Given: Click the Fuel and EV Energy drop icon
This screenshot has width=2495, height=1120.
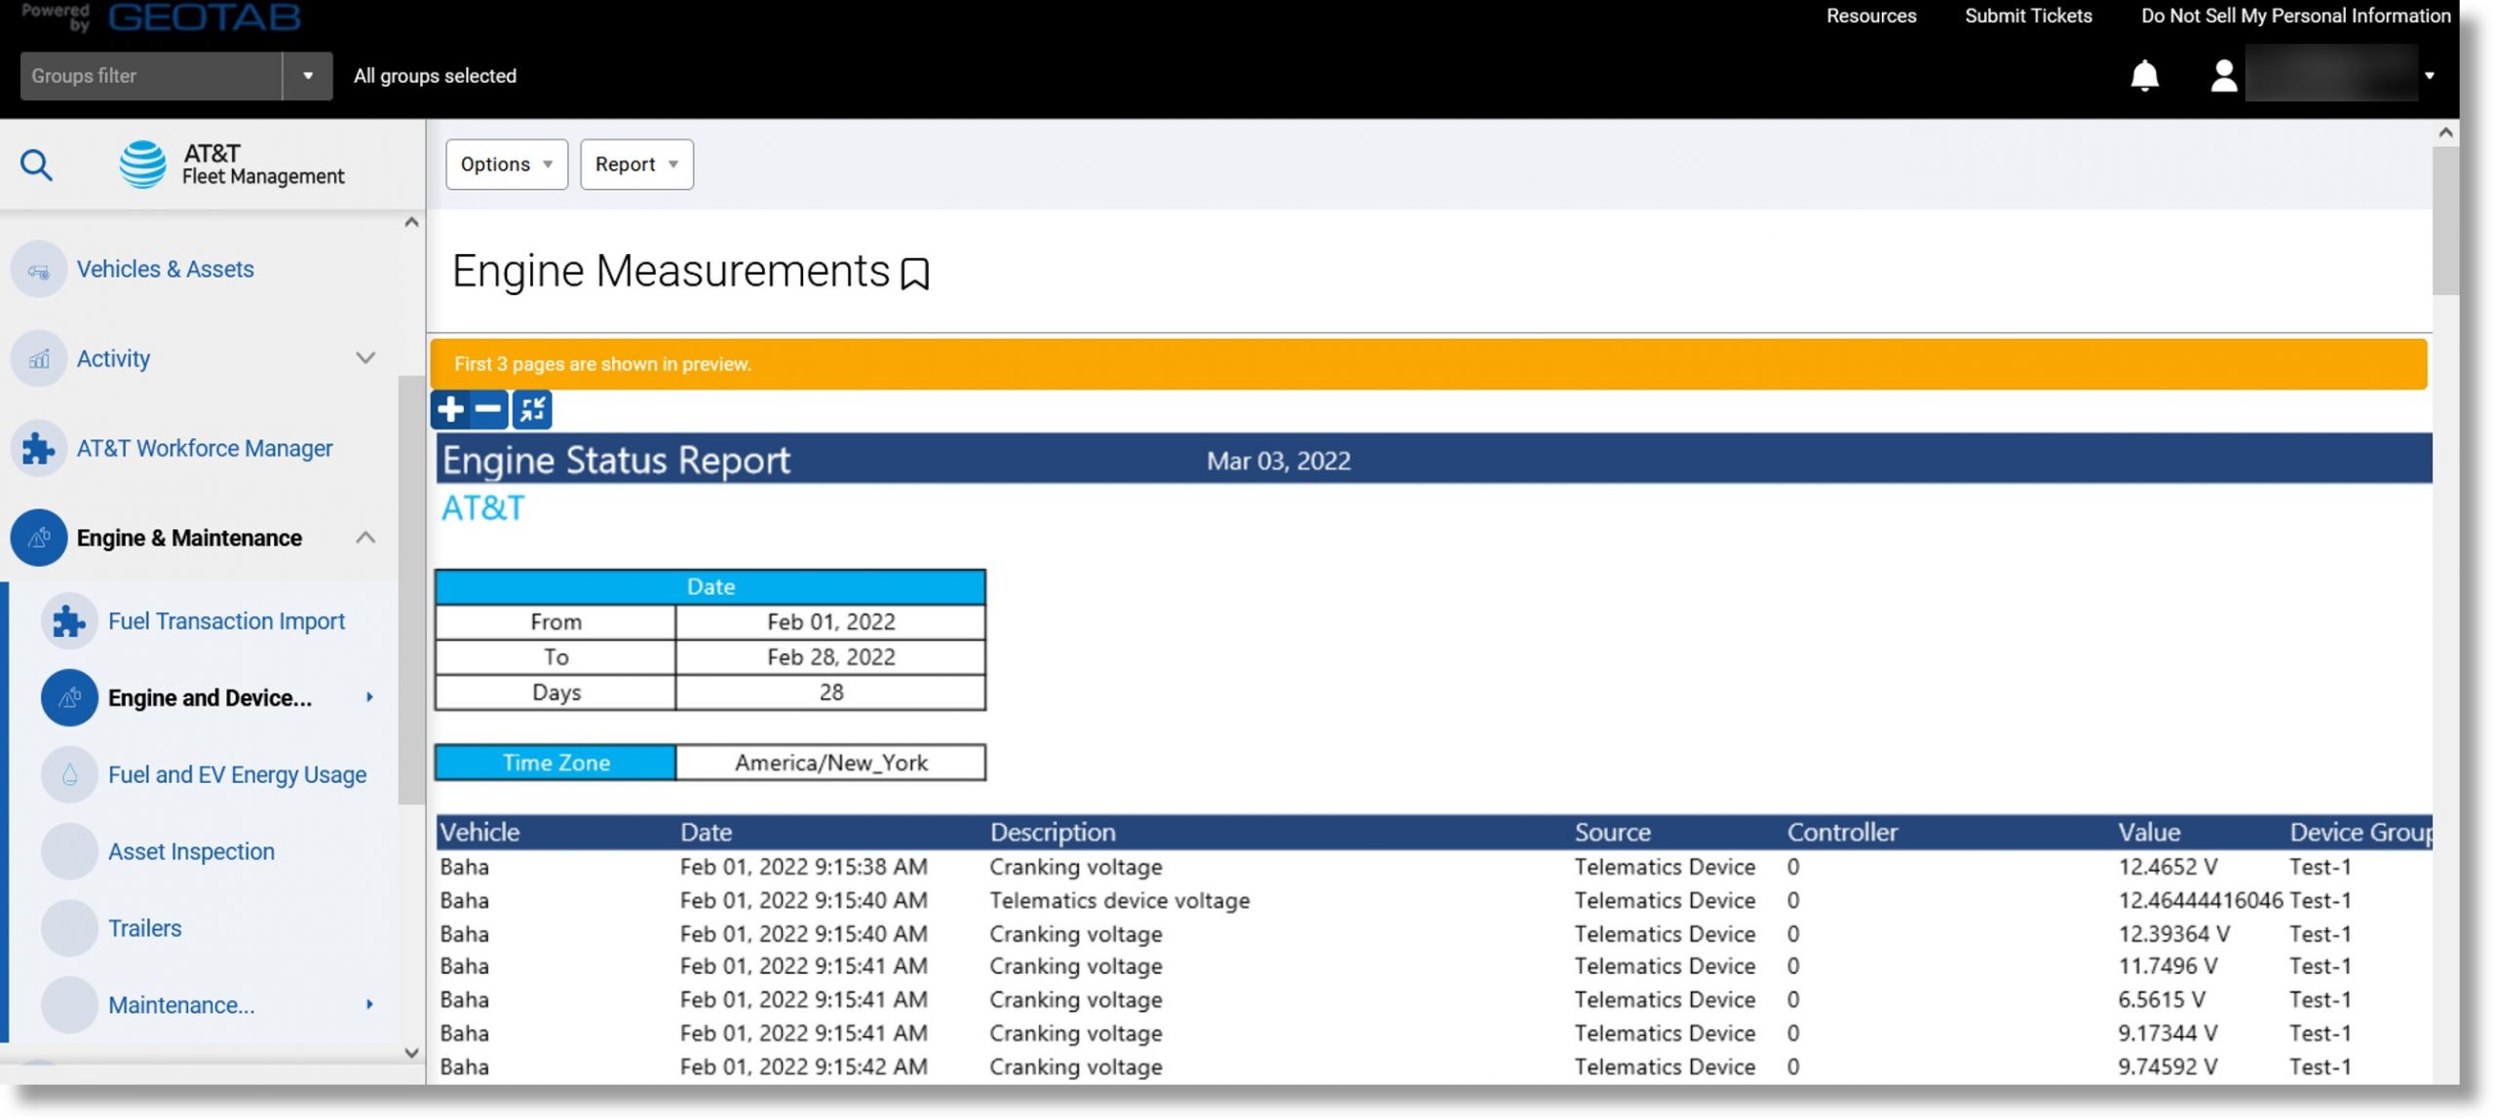Looking at the screenshot, I should click(69, 774).
